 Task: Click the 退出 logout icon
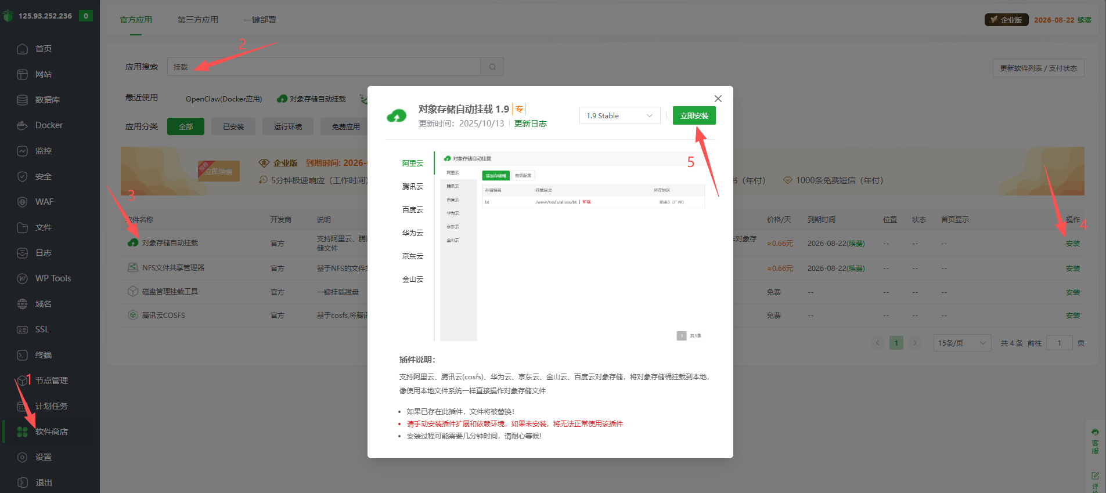[22, 483]
